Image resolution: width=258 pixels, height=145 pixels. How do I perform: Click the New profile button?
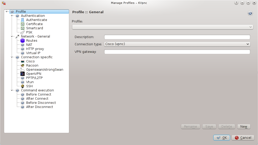[244, 127]
